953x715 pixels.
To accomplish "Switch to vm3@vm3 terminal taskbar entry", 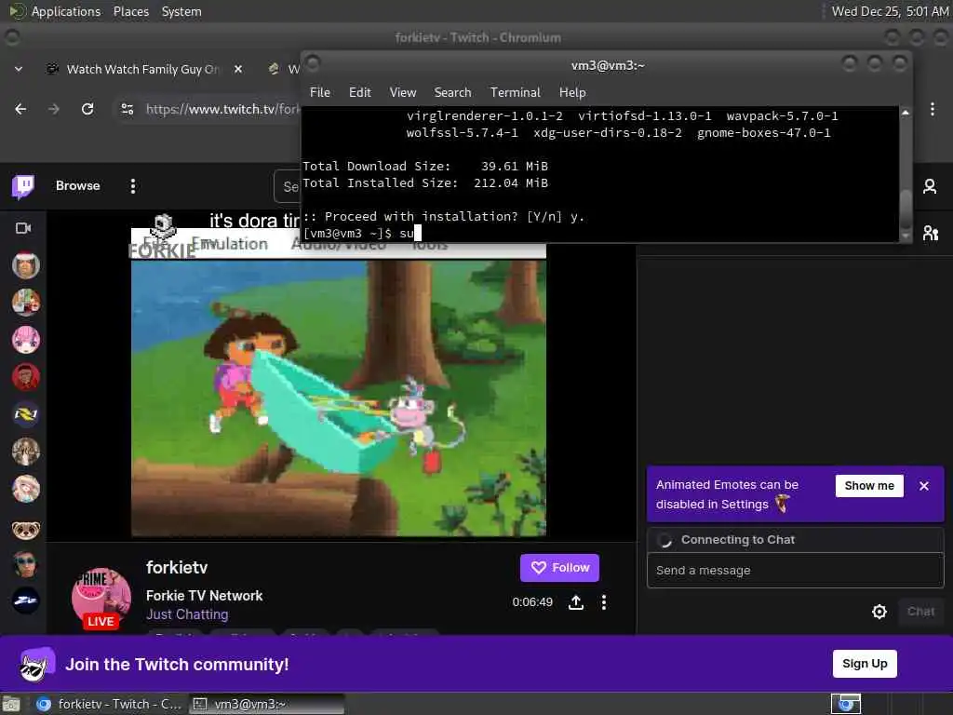I will click(266, 704).
